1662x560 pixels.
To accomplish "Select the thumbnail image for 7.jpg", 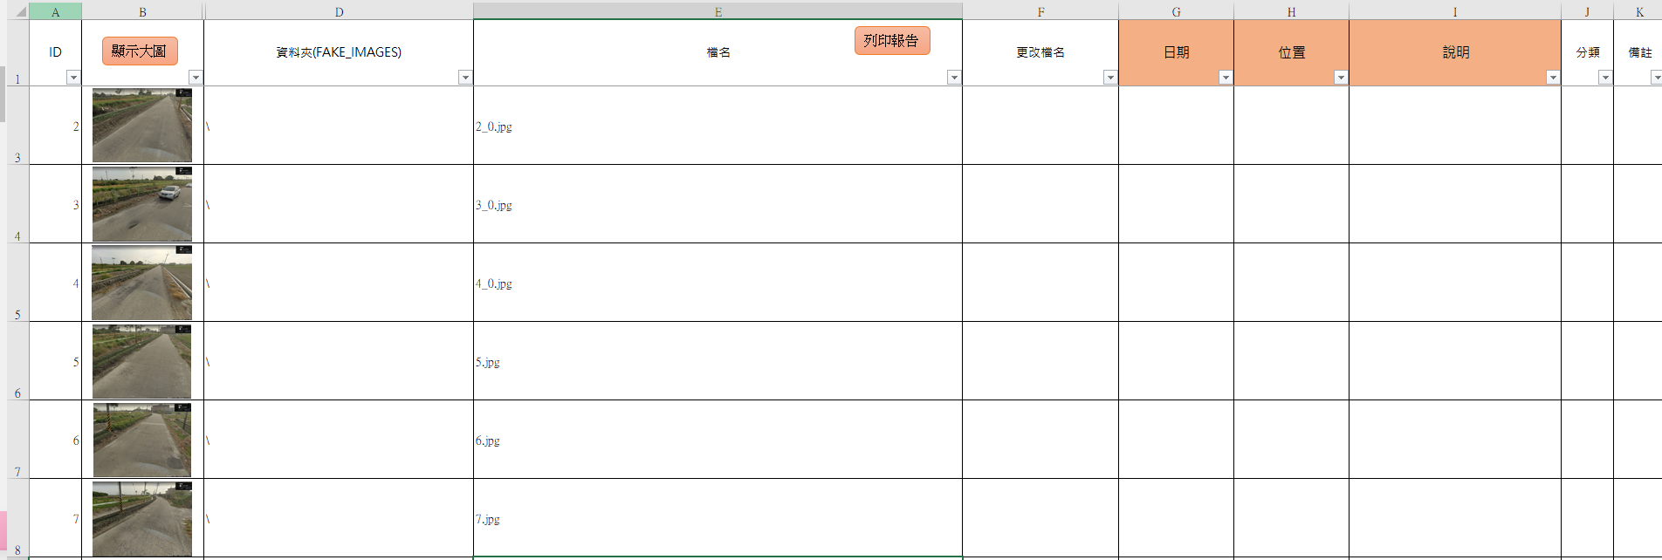I will 142,518.
